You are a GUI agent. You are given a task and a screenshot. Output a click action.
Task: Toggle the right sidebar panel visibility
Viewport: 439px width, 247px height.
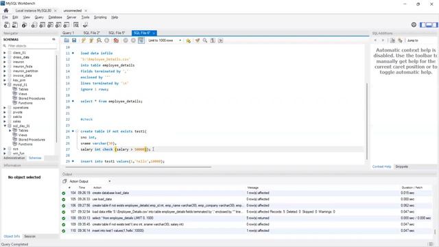pyautogui.click(x=435, y=25)
